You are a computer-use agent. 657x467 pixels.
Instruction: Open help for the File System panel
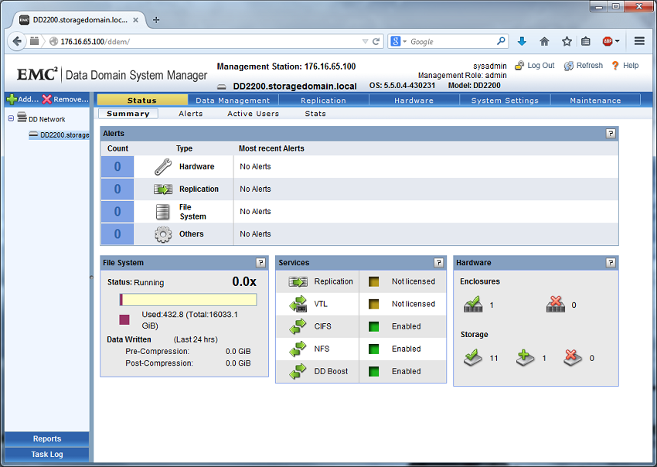click(260, 262)
